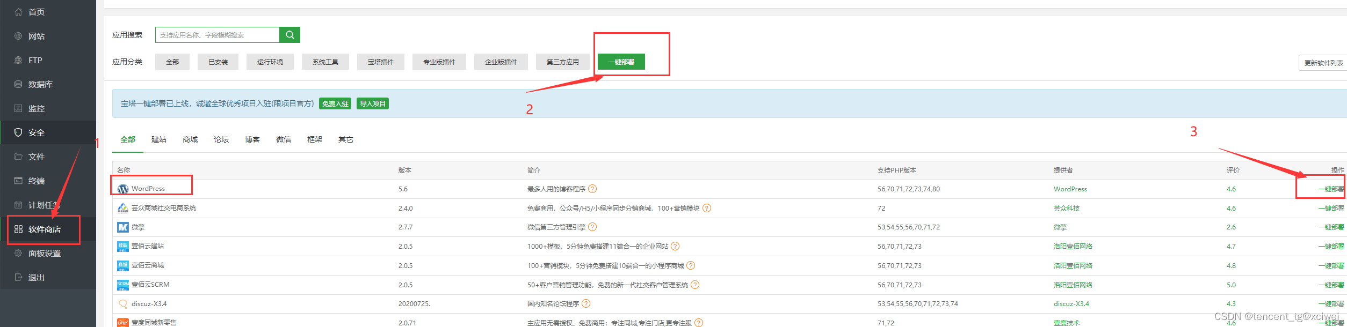
Task: Click the 退出 logout sidebar item
Action: click(x=48, y=277)
